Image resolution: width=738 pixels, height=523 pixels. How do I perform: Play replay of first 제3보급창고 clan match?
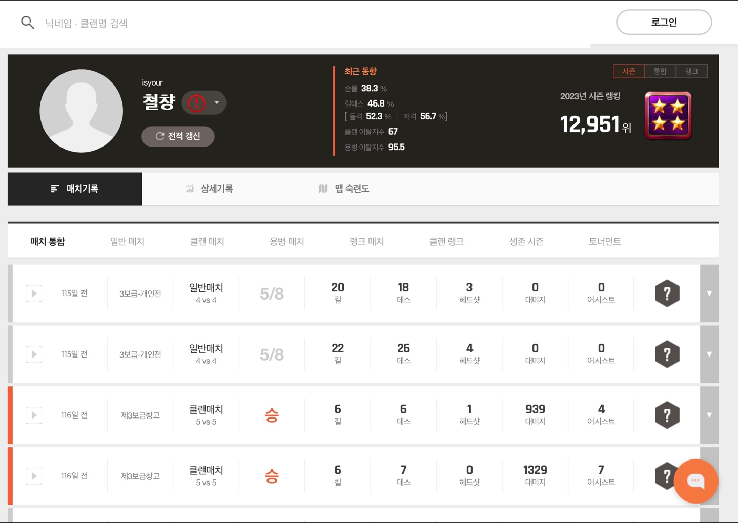pyautogui.click(x=34, y=415)
